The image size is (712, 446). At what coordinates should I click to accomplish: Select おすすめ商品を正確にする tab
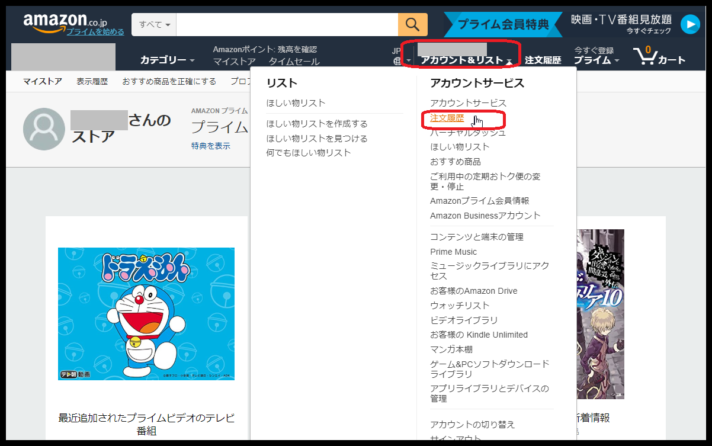169,81
